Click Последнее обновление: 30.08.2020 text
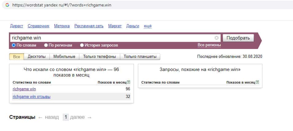293x131 pixels. 230,57
